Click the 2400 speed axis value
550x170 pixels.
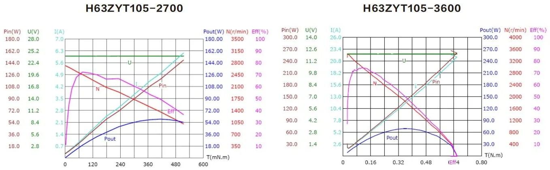pos(515,85)
